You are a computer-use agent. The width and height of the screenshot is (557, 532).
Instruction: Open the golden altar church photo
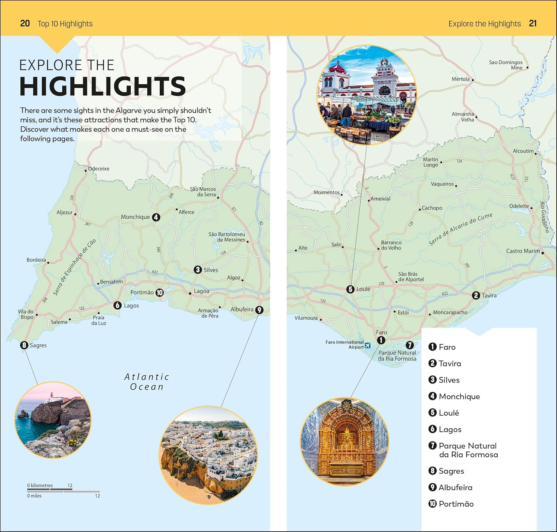345,442
